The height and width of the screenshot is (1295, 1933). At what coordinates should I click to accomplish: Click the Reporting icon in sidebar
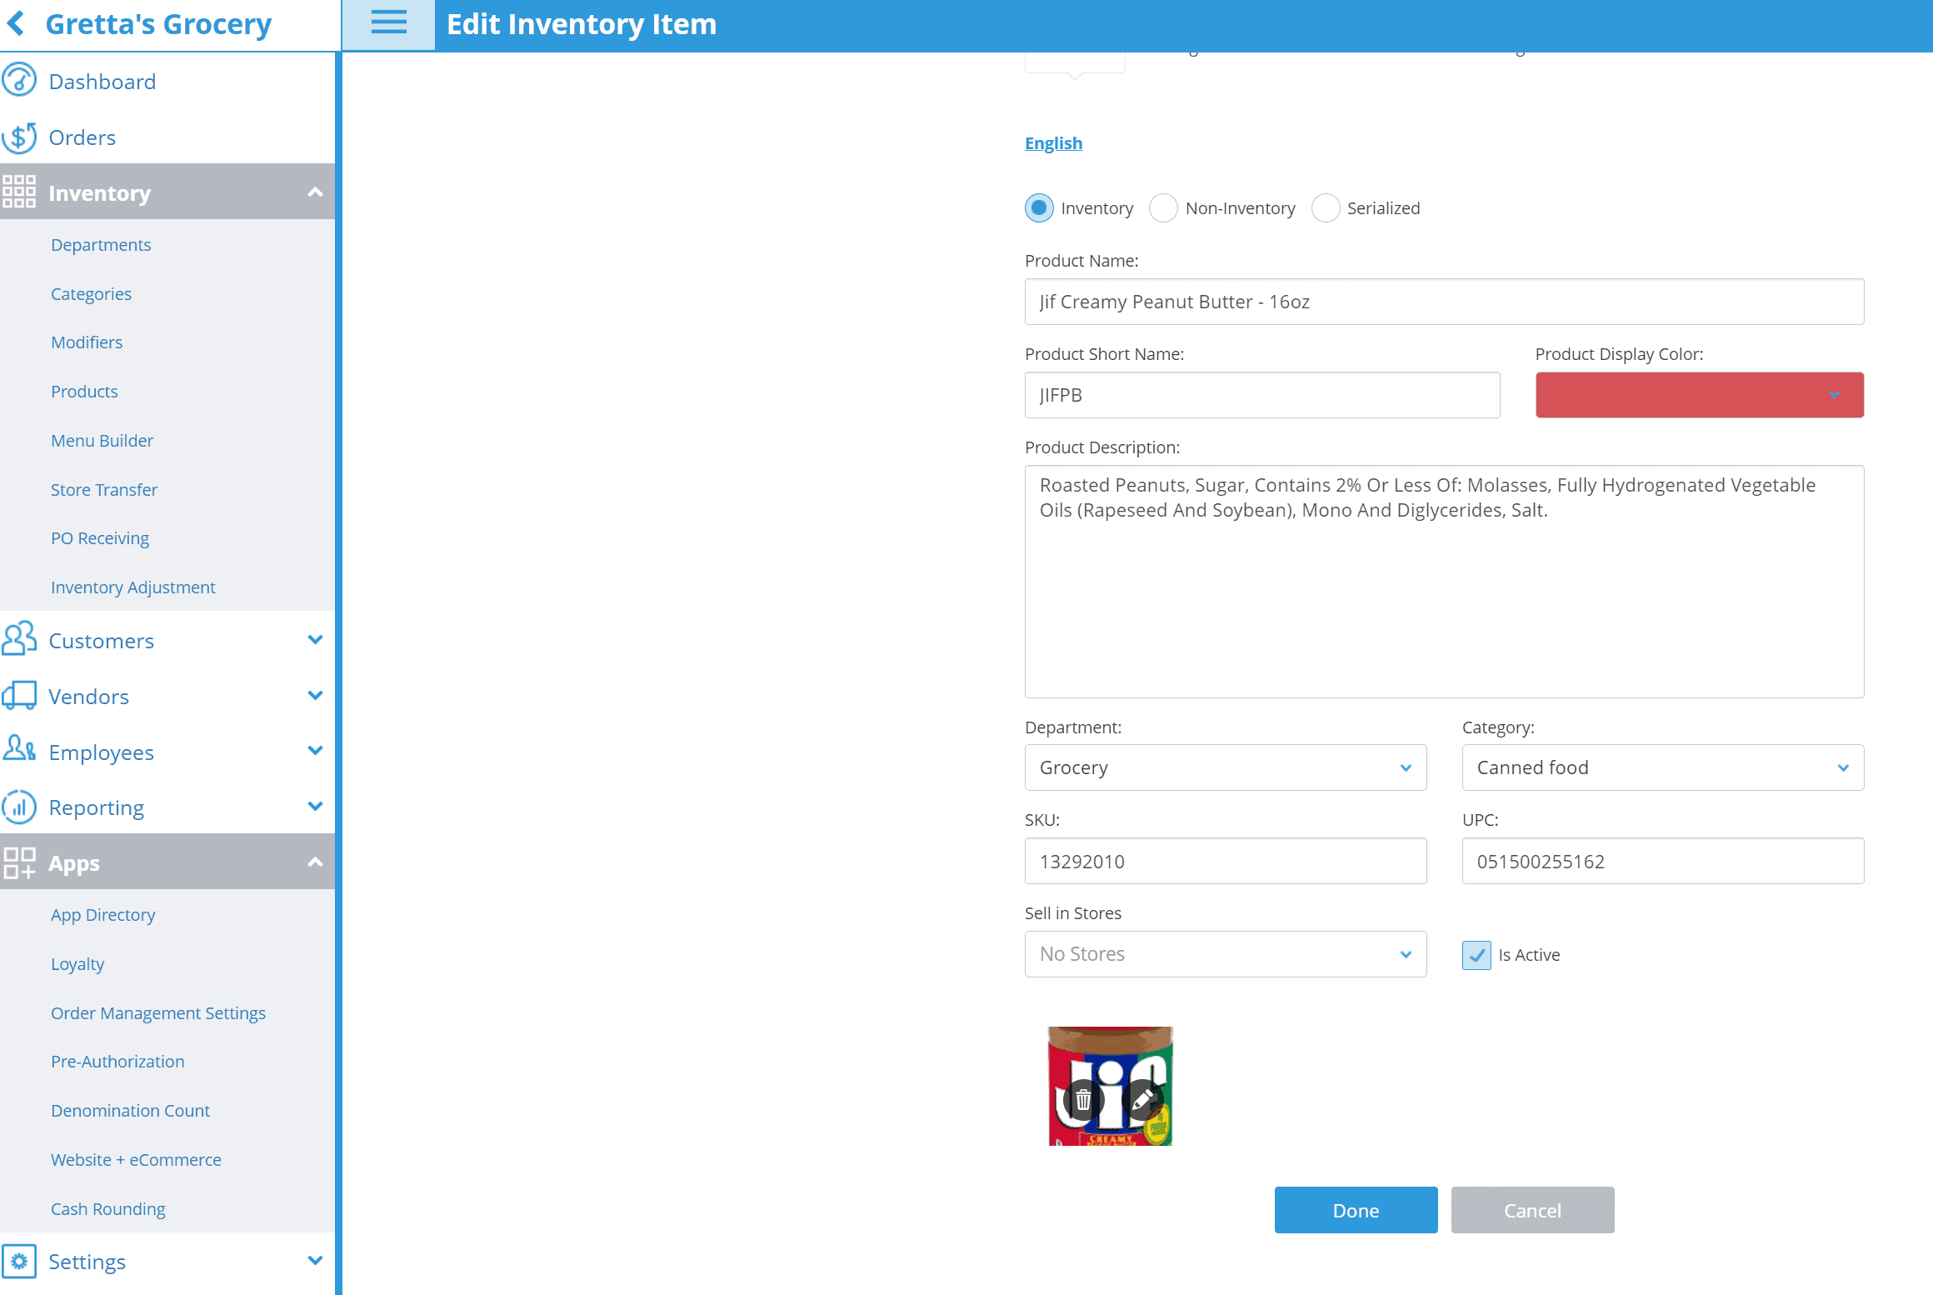[20, 807]
